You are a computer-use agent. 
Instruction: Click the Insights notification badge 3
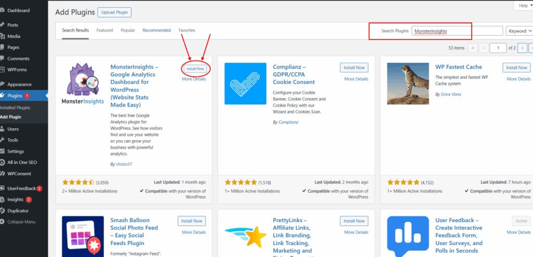pos(29,199)
